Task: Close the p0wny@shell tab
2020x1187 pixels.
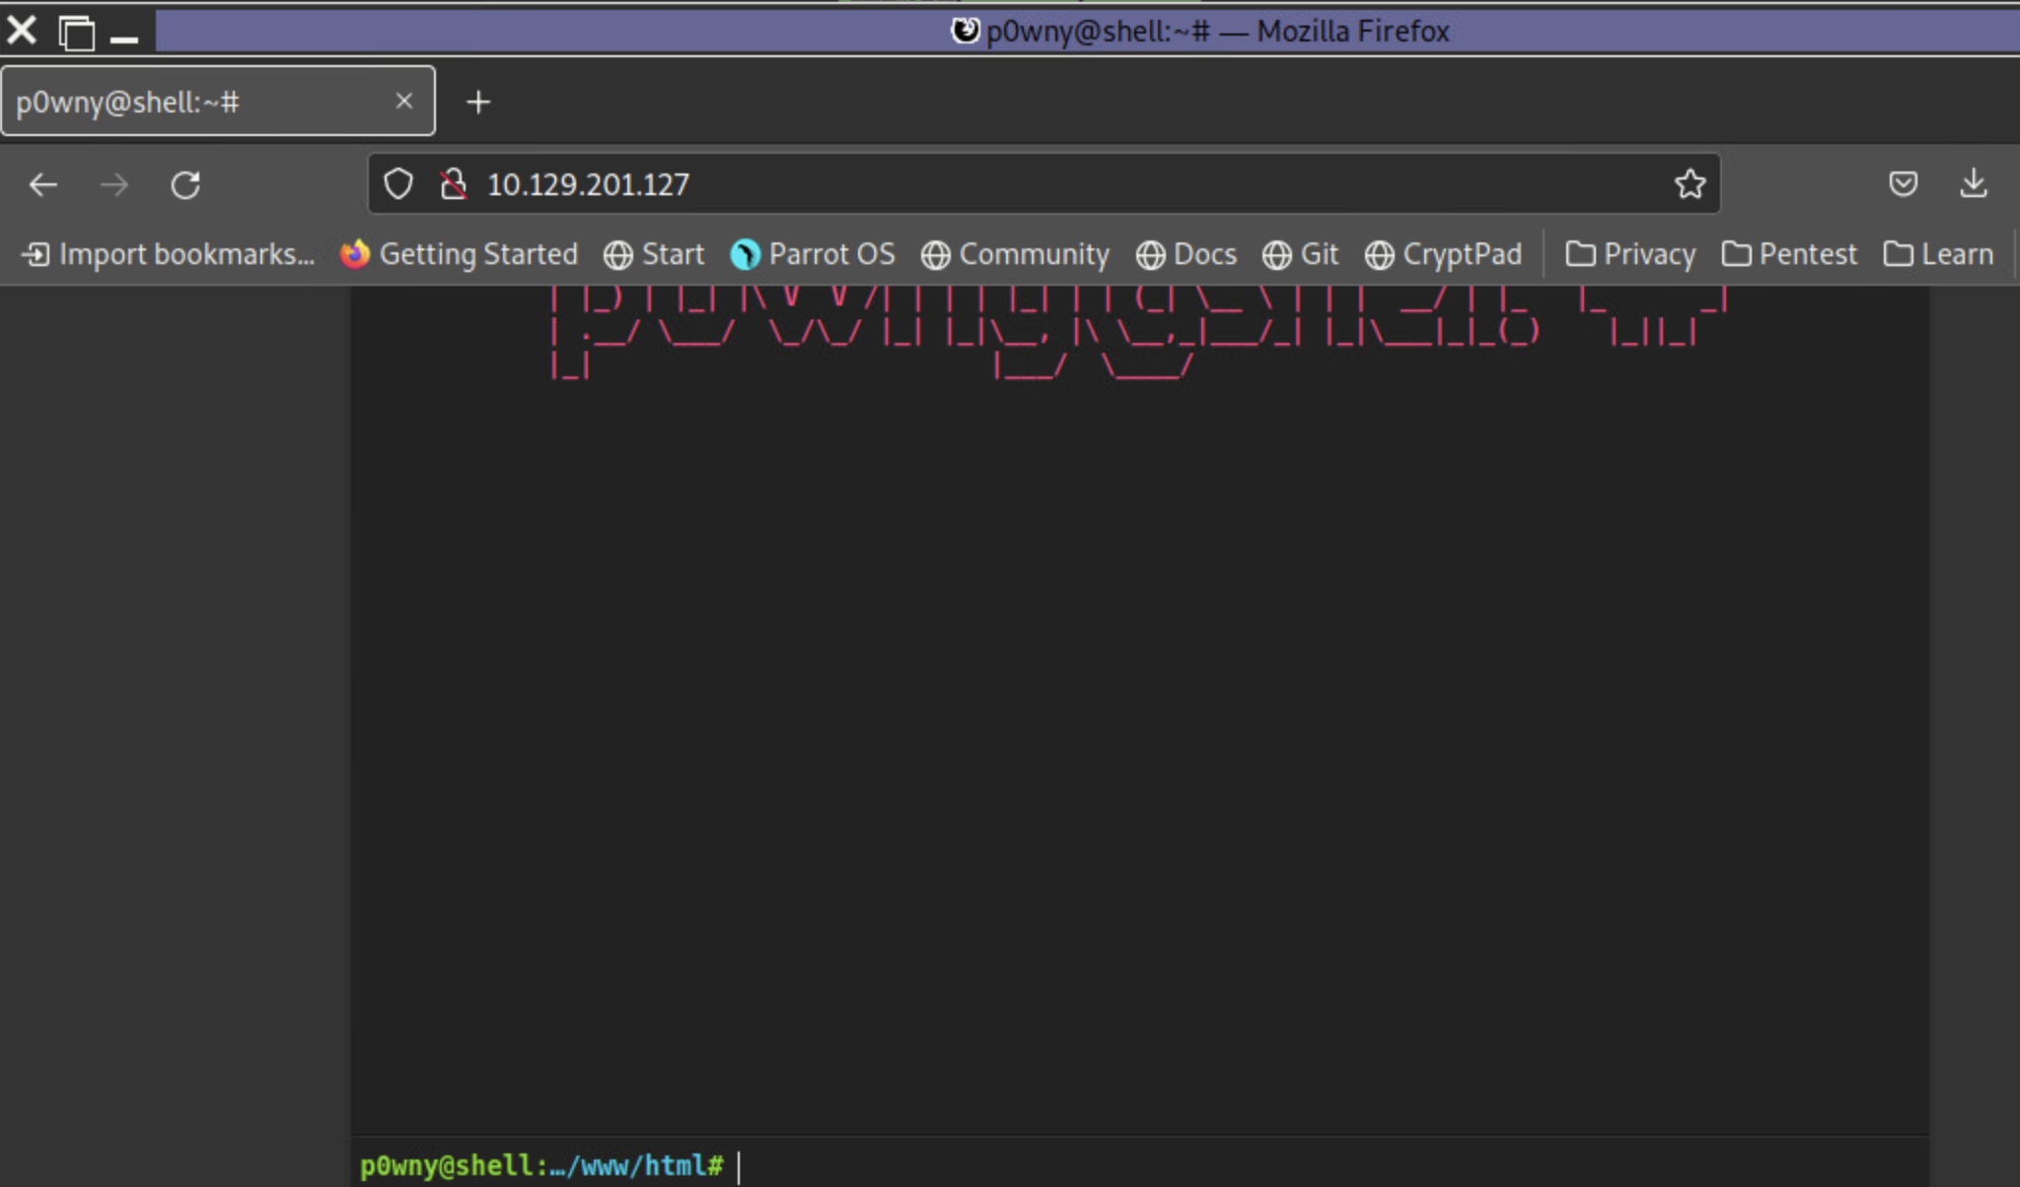Action: click(x=403, y=101)
